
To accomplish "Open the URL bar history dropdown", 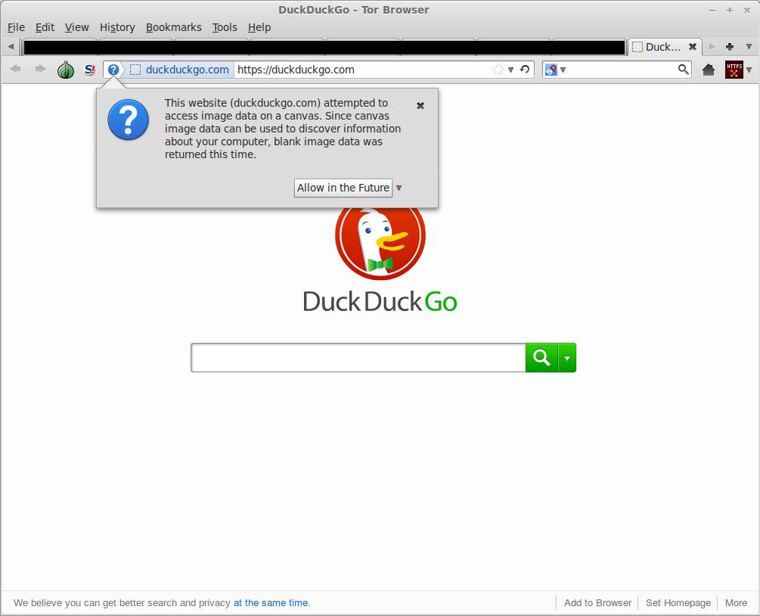I will [510, 70].
